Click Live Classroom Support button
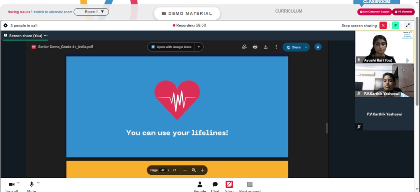The image size is (420, 192). point(374,12)
